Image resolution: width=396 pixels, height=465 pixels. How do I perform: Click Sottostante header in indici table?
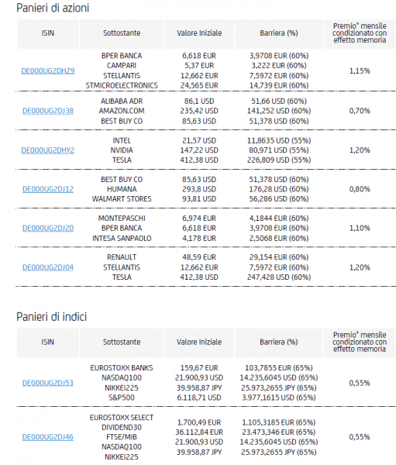pos(122,342)
